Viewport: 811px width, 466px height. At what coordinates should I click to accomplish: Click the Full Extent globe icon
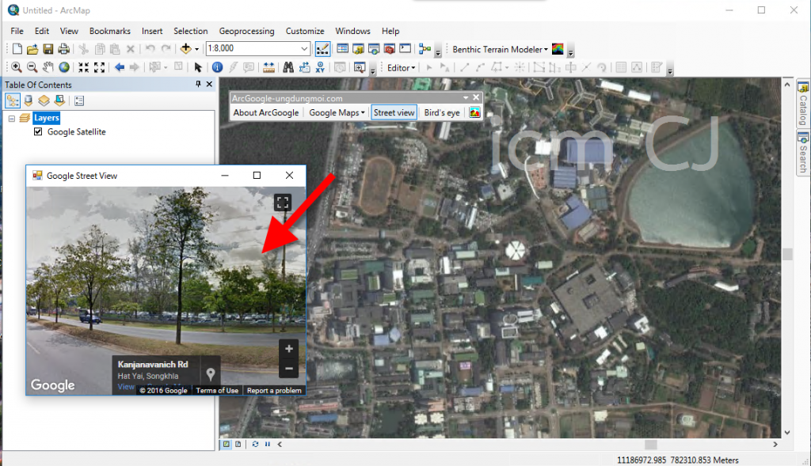64,67
